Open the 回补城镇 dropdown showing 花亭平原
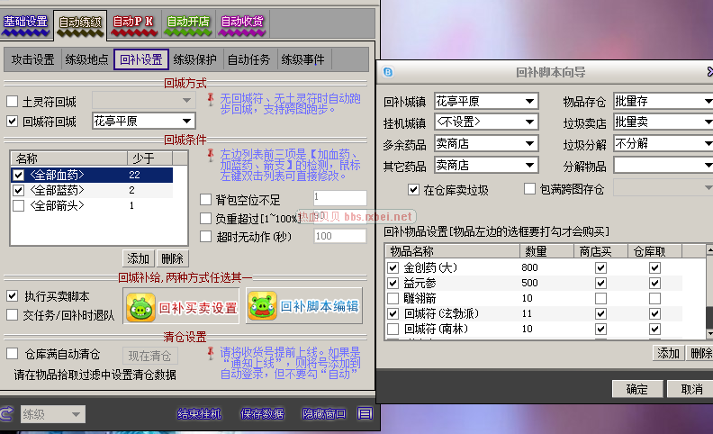 [x=486, y=101]
